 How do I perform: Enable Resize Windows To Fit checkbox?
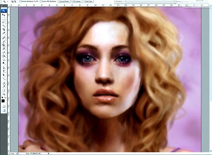point(21,2)
